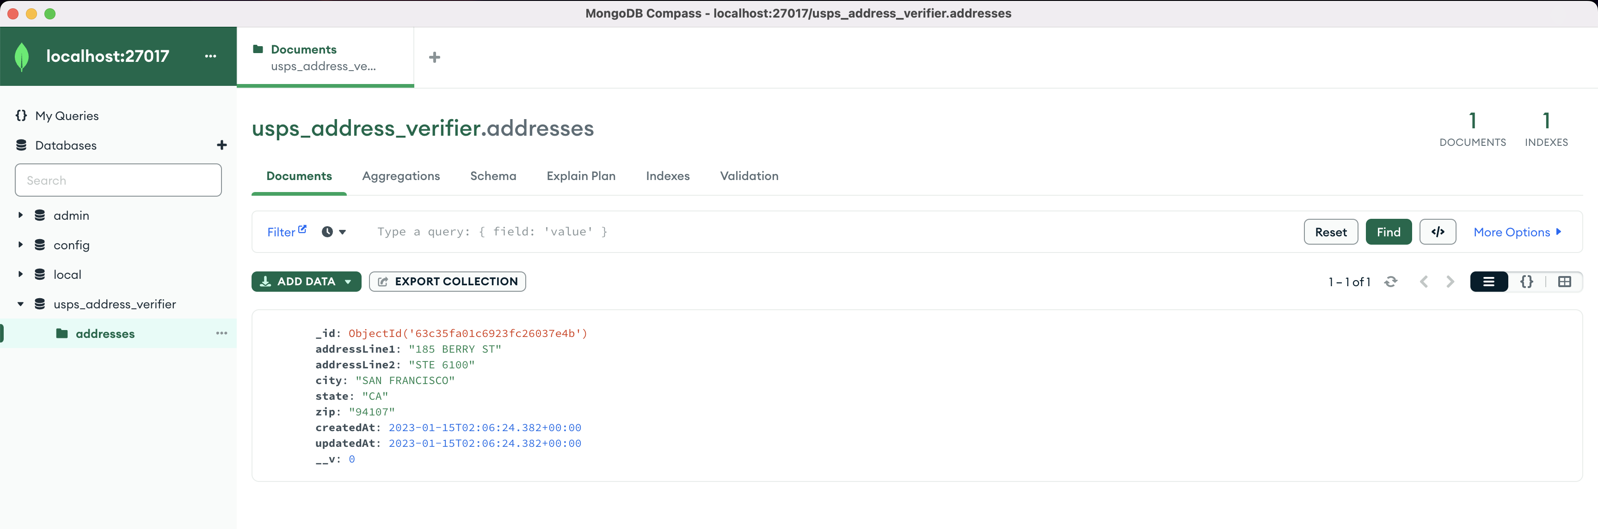Screen dimensions: 1598x529
Task: Go to the previous page of documents
Action: 1424,282
